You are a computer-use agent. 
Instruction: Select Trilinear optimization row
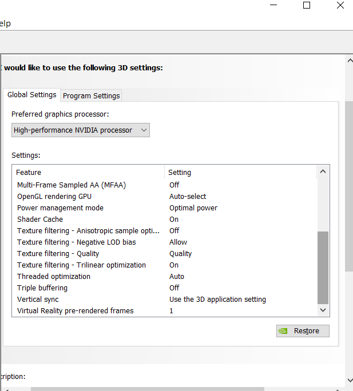[x=164, y=265]
